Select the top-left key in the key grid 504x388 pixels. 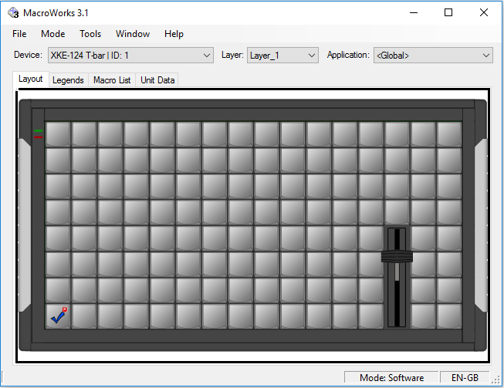[x=58, y=134]
